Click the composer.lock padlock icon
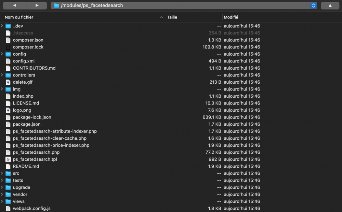 (8, 47)
